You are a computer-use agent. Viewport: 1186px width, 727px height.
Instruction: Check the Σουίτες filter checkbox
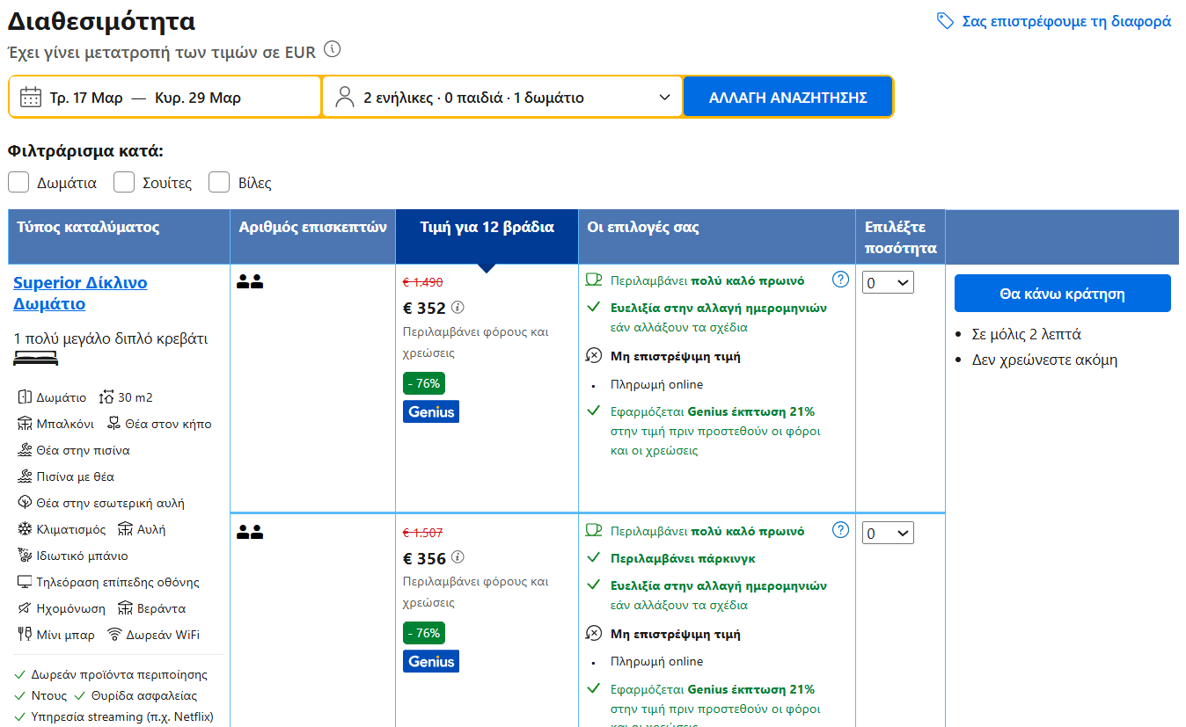[124, 182]
